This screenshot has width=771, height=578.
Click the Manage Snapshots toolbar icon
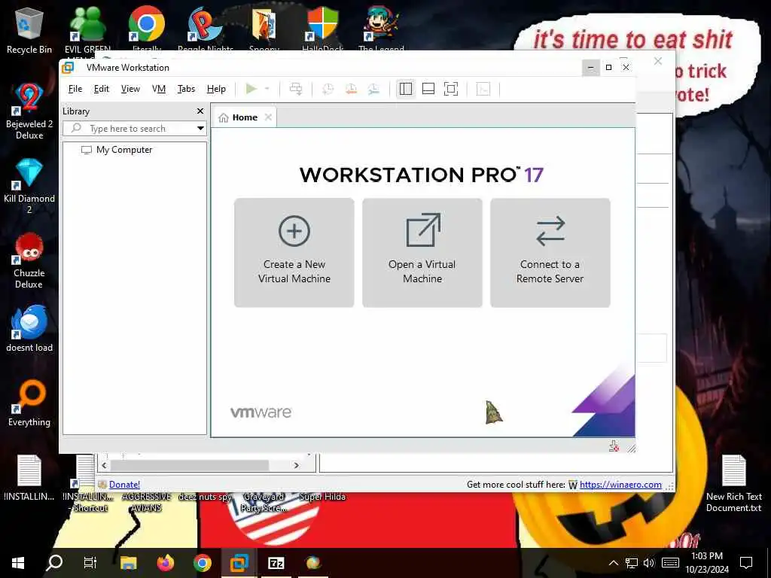click(x=373, y=89)
